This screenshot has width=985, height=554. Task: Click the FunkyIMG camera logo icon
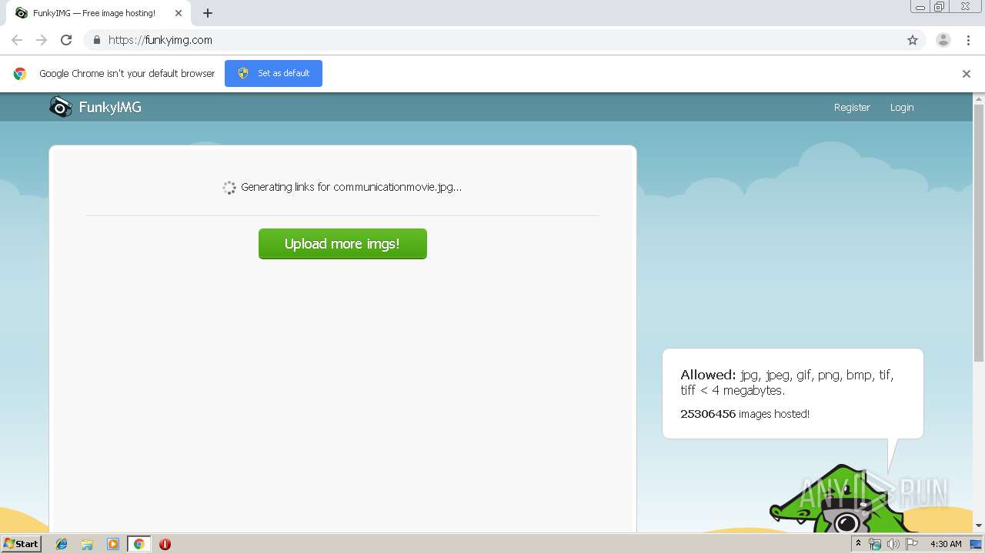coord(61,107)
